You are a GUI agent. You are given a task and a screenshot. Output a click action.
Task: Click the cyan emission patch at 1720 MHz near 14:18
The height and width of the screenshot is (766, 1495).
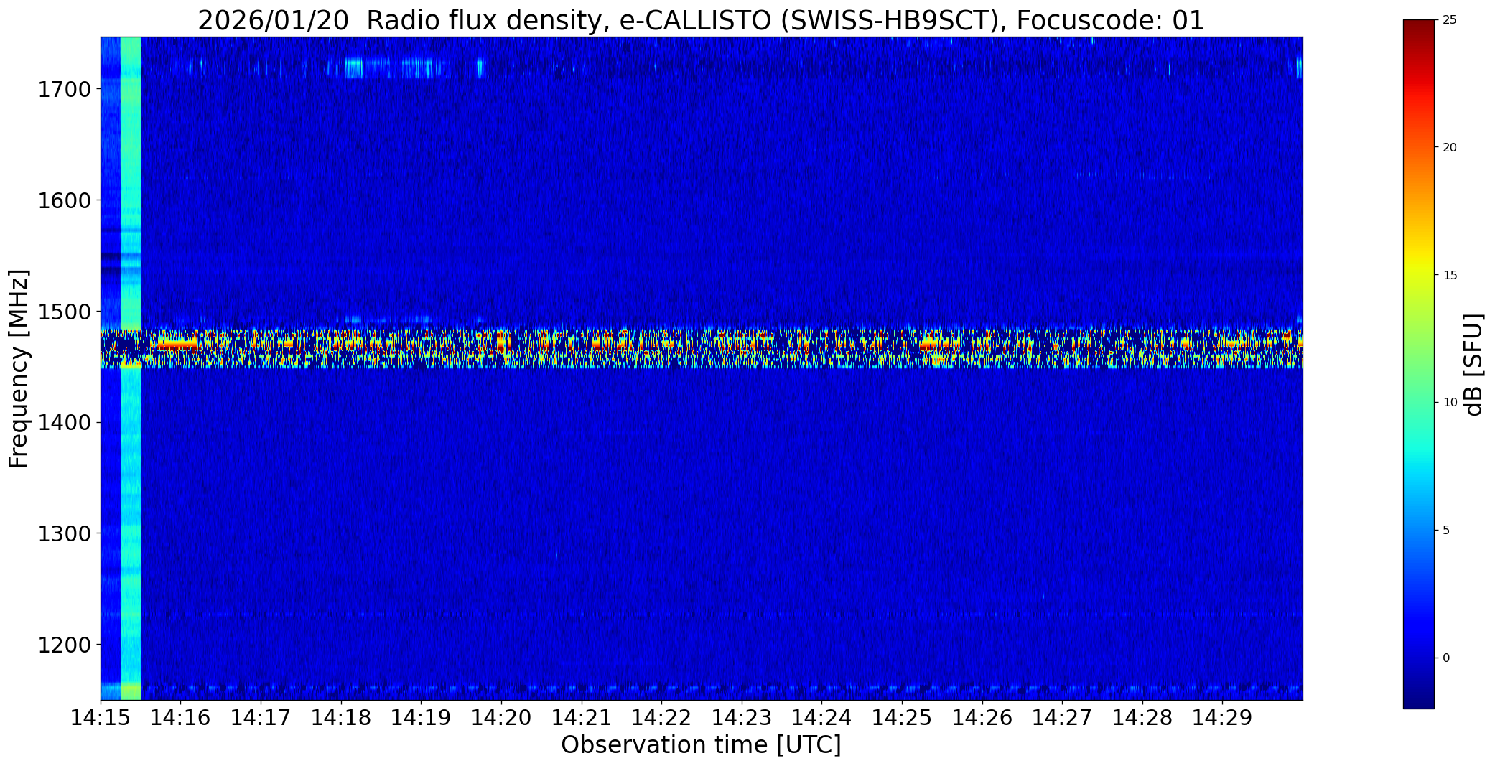[x=354, y=68]
